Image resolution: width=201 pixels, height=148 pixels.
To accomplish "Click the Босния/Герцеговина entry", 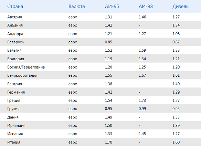I will click(26, 67).
